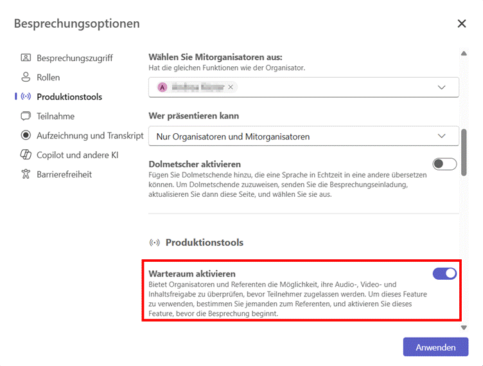The width and height of the screenshot is (483, 366).
Task: Click the Produktionstools broadcast icon in sidebar
Action: [x=26, y=96]
